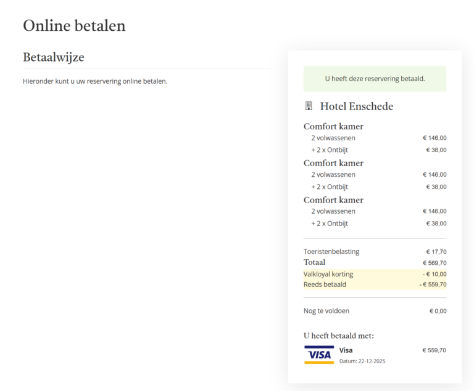Select the second Comfort kamer heading
This screenshot has width=474, height=391.
click(333, 163)
